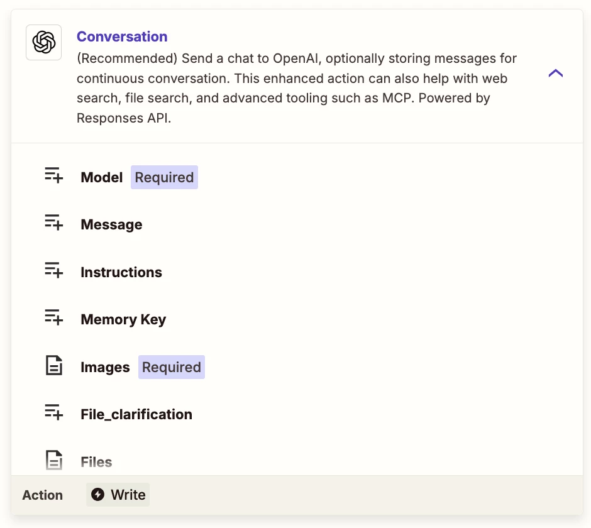
Task: Click the Memory Key field list icon
Action: pos(54,317)
